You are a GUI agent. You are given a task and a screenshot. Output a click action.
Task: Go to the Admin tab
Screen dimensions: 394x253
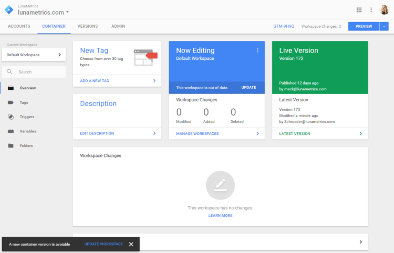[x=118, y=26]
